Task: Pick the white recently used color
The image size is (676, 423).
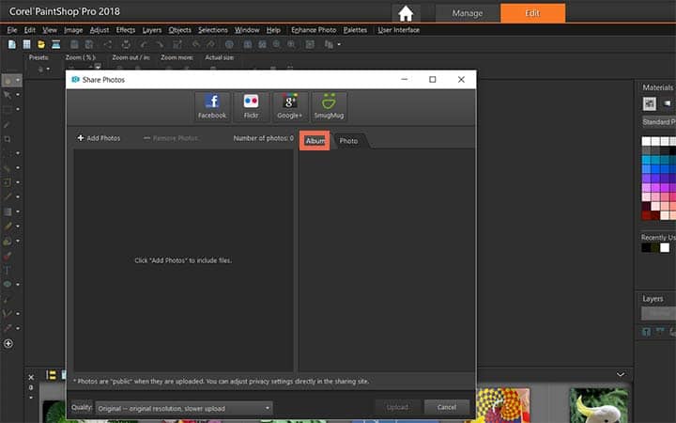Action: pyautogui.click(x=665, y=248)
